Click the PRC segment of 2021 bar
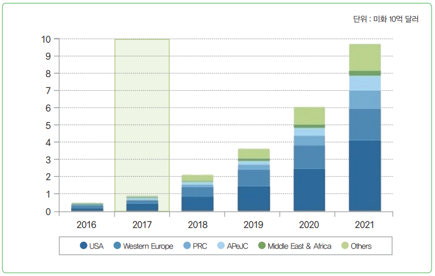Image resolution: width=435 pixels, height=276 pixels. coord(365,100)
